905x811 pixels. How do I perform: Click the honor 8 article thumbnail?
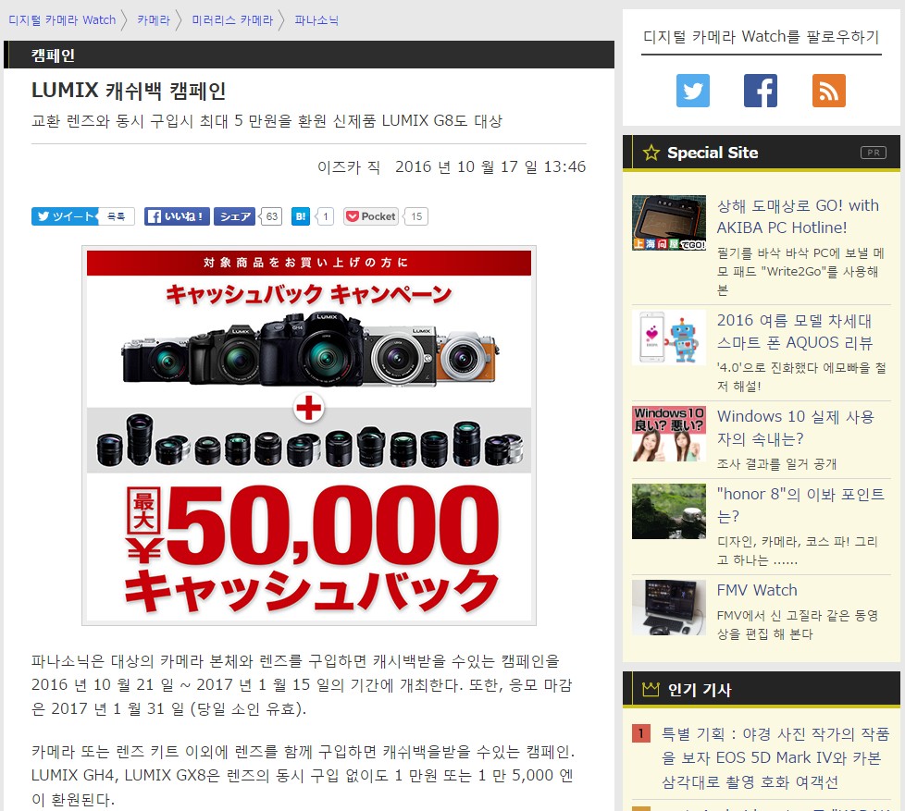point(668,511)
